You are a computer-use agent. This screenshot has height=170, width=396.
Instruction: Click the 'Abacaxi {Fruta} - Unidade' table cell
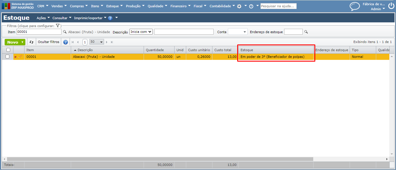point(107,57)
